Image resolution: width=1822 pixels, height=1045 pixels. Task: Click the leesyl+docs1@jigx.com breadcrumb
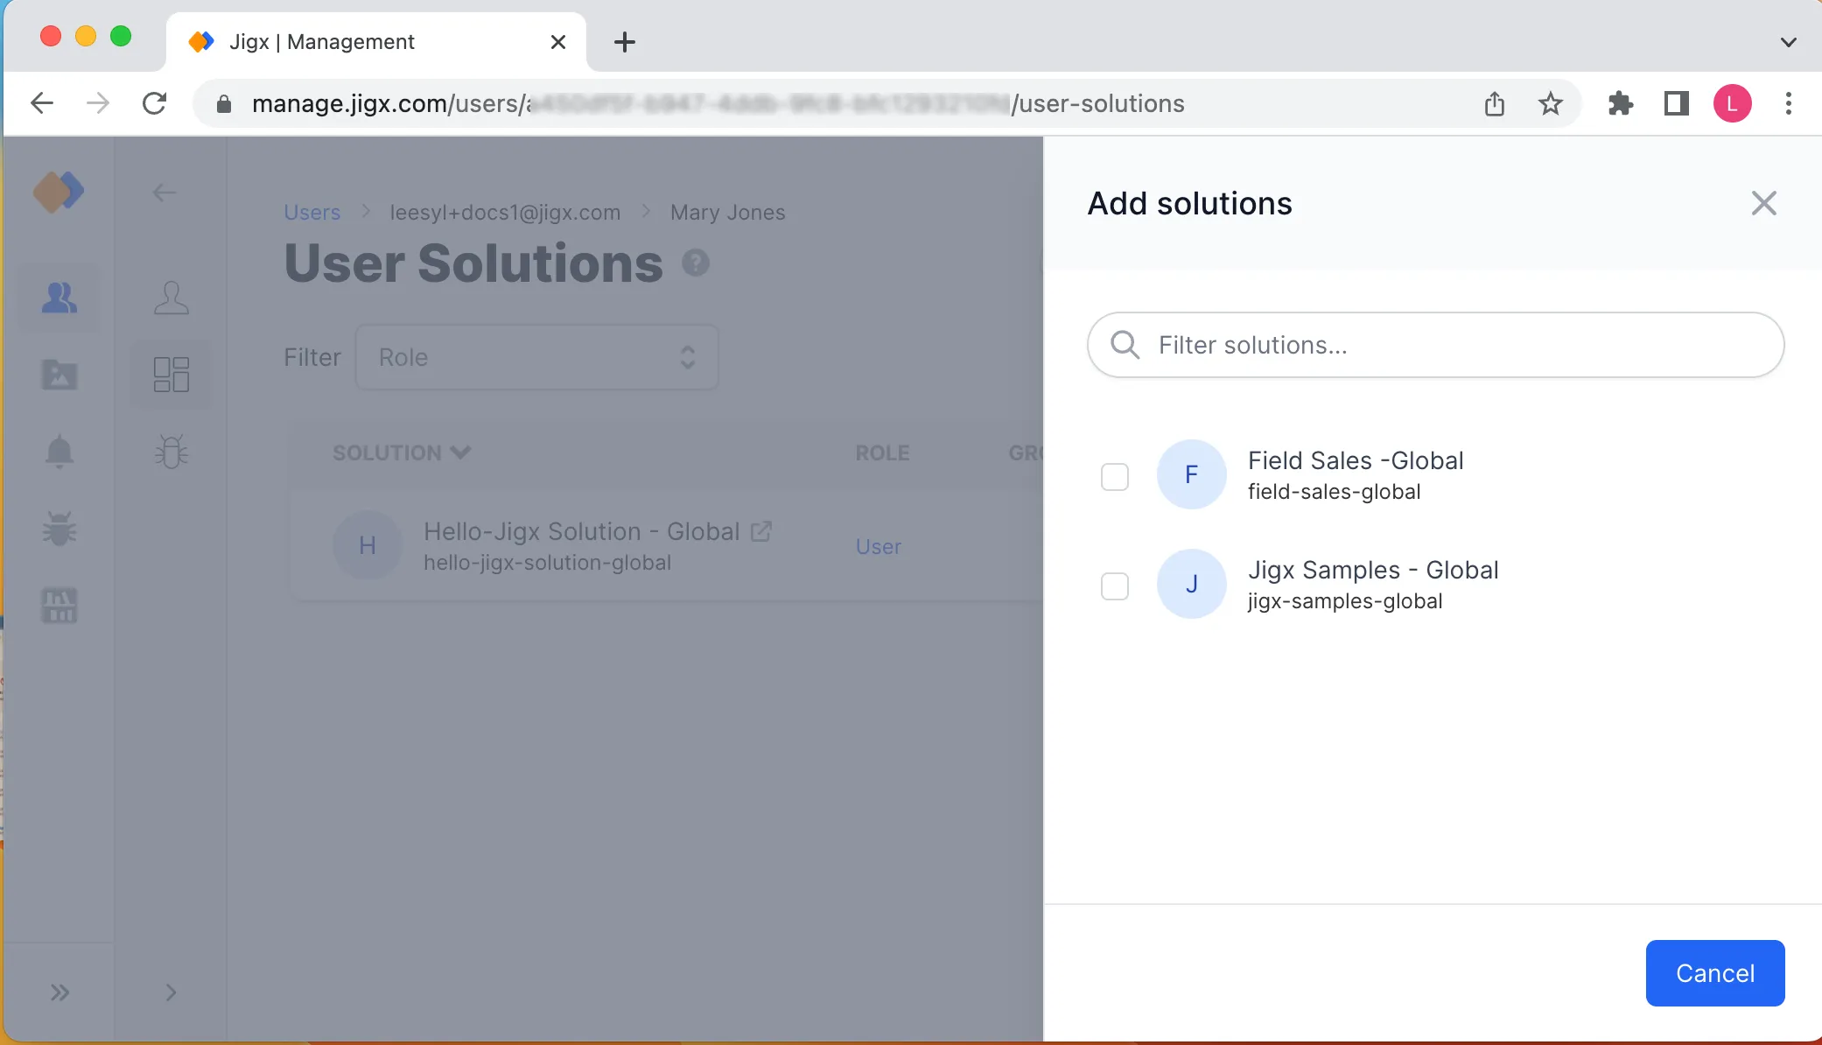click(505, 213)
